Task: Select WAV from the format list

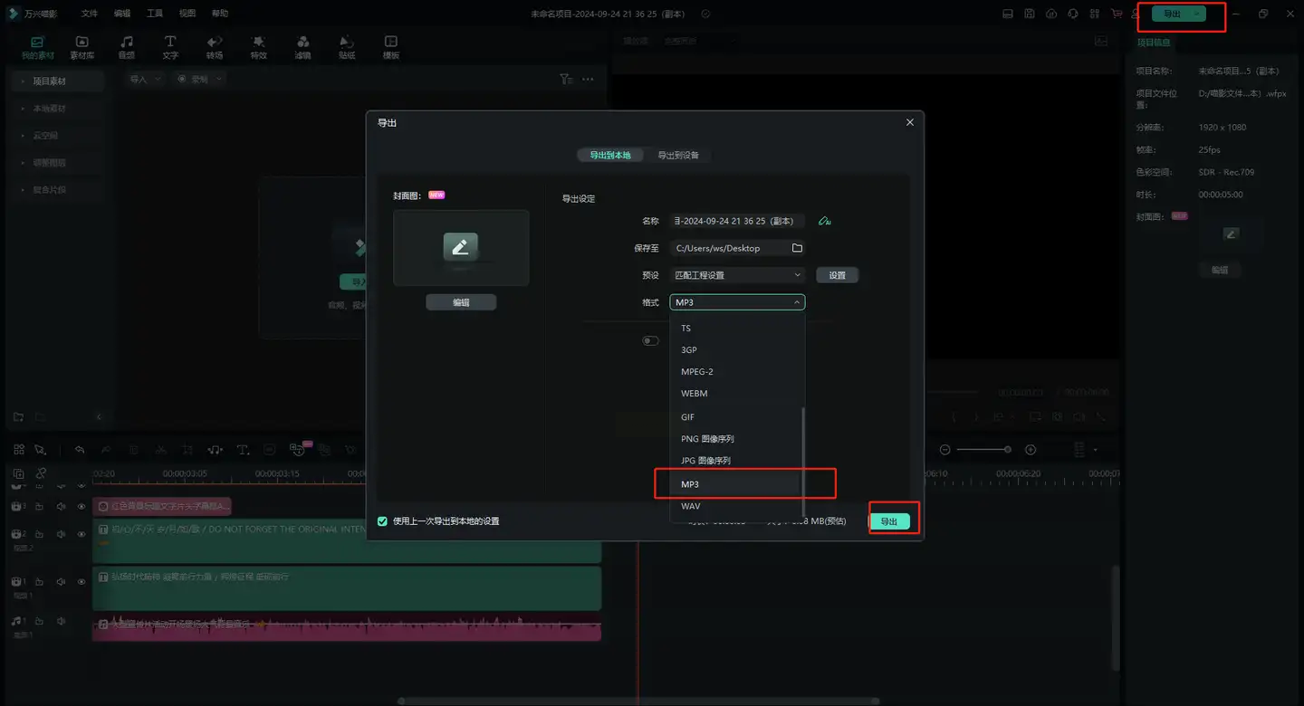Action: click(691, 506)
